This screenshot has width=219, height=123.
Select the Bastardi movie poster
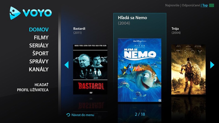tap(90, 69)
